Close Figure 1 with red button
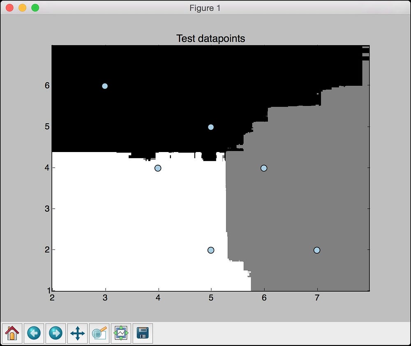Screen dimensions: 411x346 (x=10, y=7)
